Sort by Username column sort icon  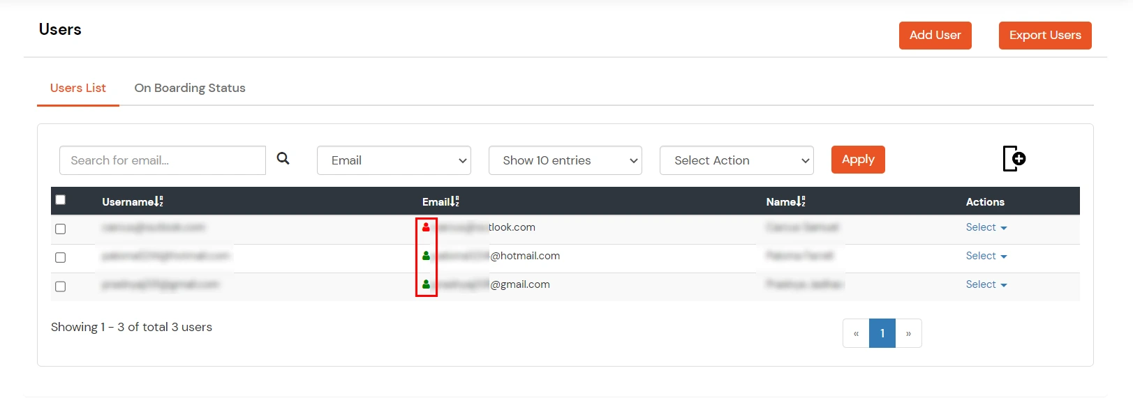click(158, 201)
